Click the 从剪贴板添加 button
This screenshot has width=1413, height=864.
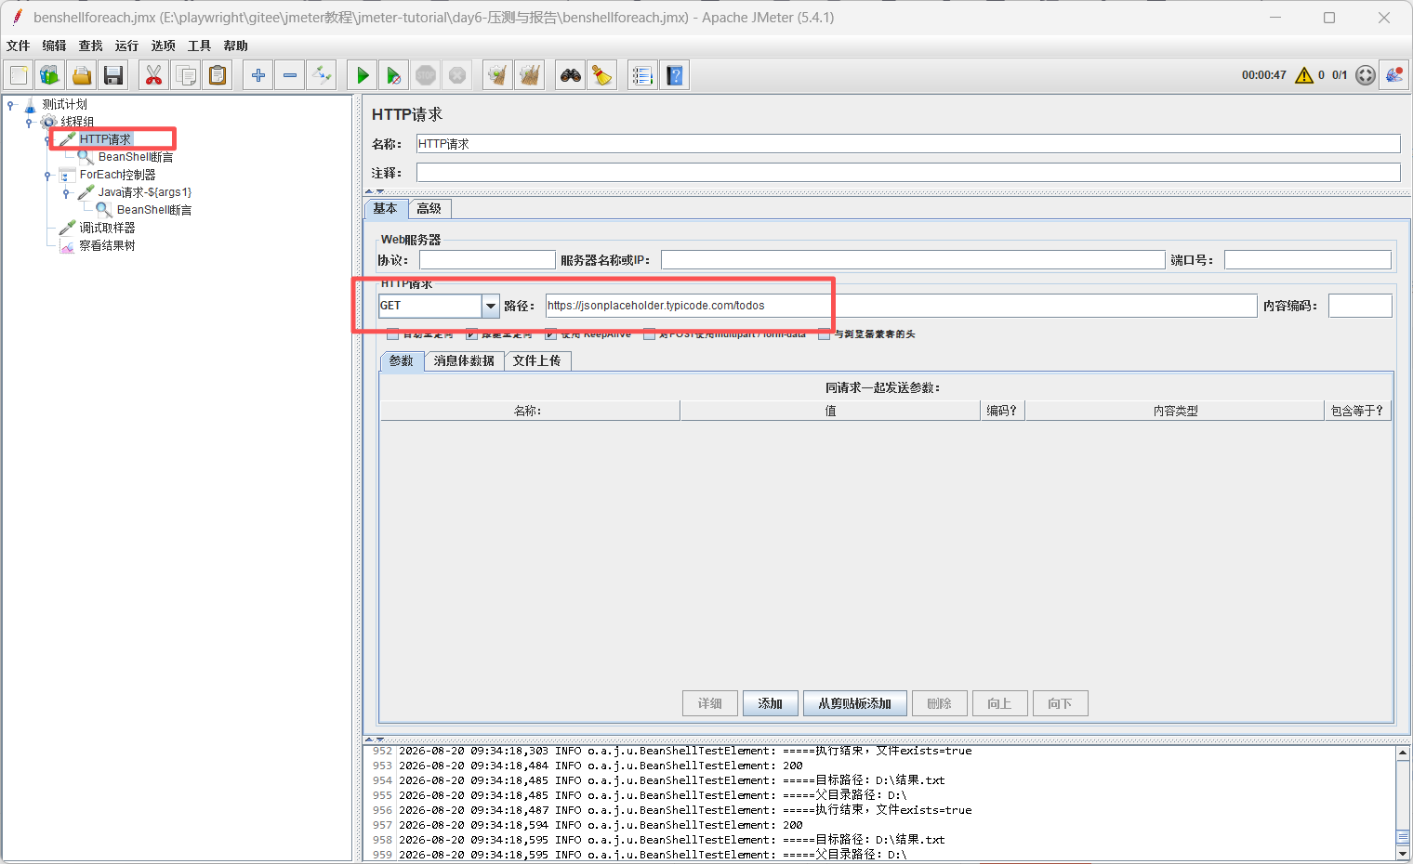click(855, 703)
